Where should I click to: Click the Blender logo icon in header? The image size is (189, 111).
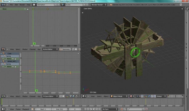(x=111, y=5)
